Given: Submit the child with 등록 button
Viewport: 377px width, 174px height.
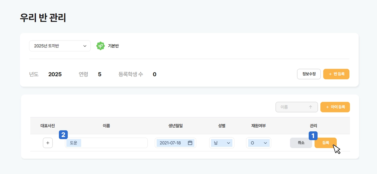Looking at the screenshot, I should tap(325, 143).
